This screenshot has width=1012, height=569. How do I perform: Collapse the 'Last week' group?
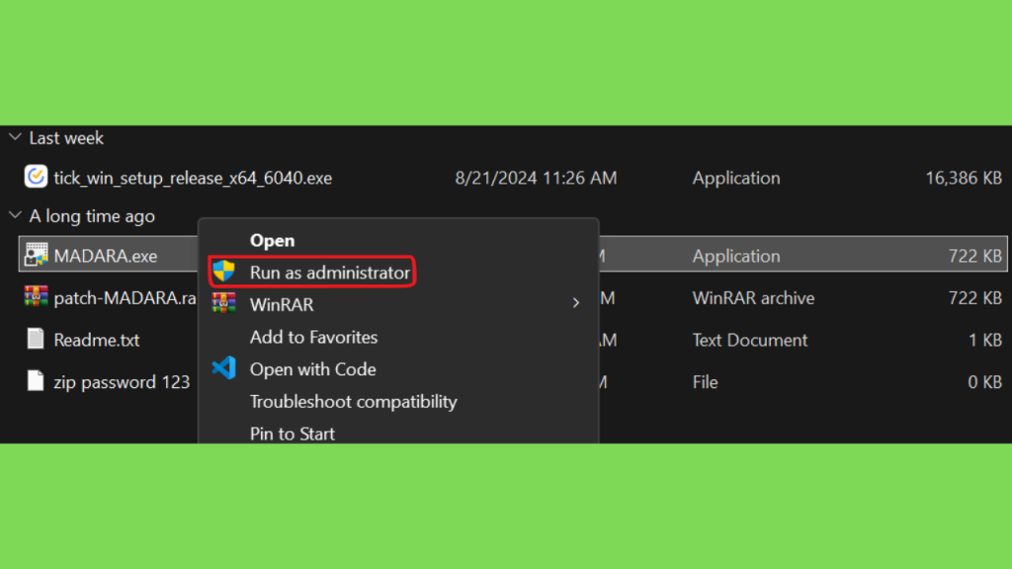(x=15, y=136)
